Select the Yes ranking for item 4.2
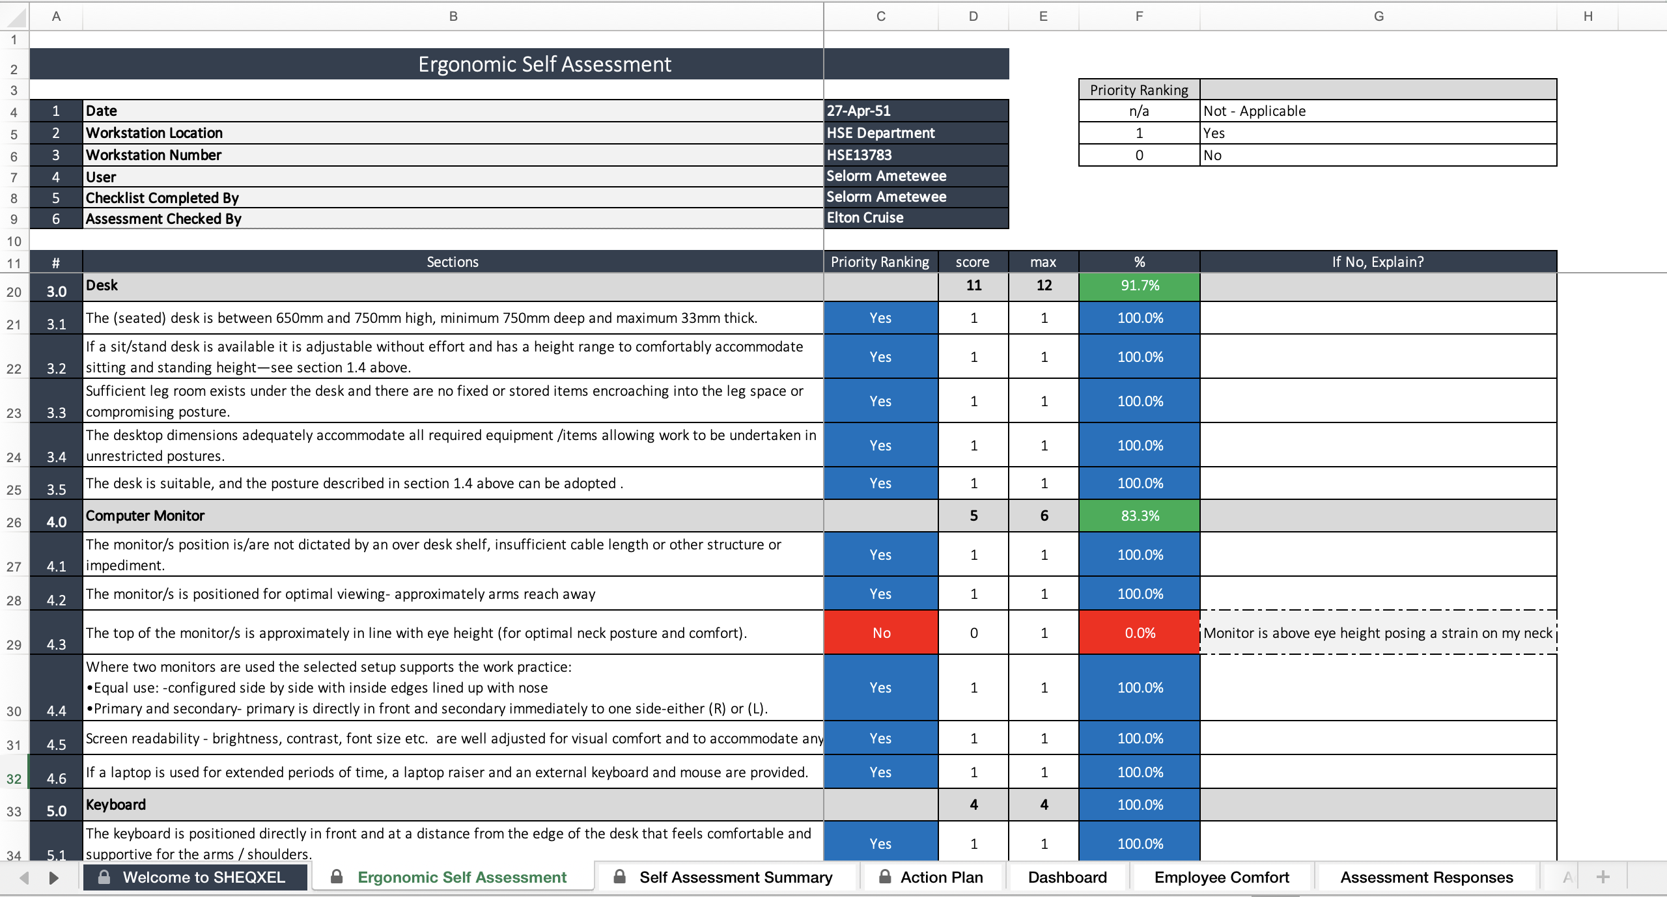This screenshot has height=897, width=1667. (881, 594)
